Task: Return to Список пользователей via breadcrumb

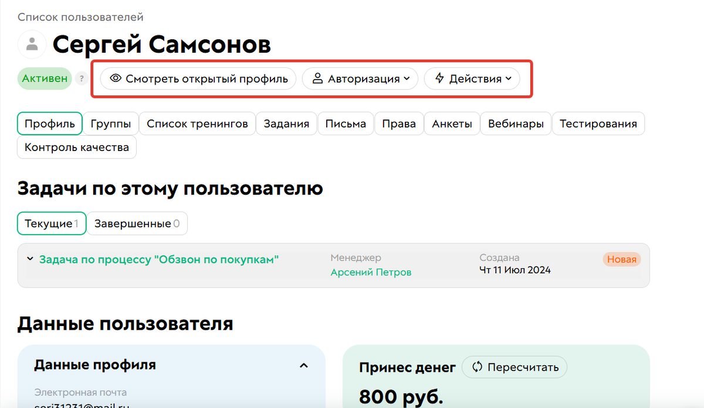Action: pos(81,17)
